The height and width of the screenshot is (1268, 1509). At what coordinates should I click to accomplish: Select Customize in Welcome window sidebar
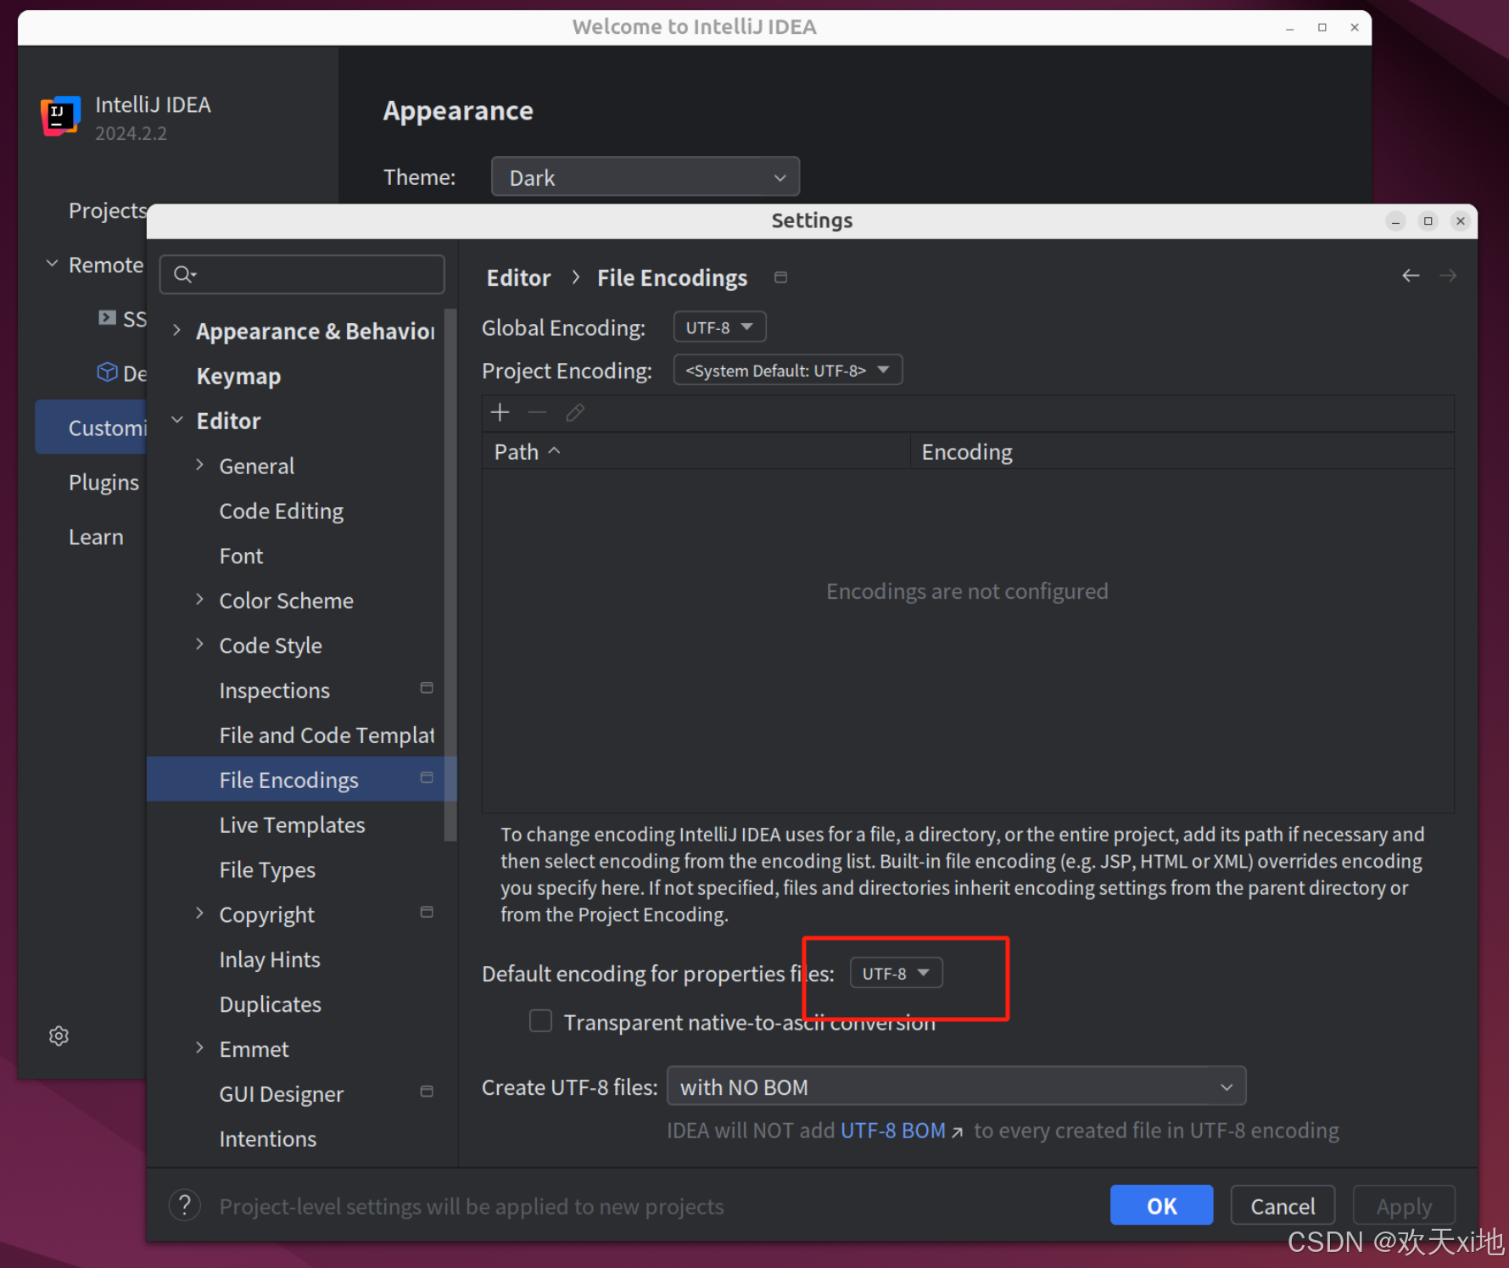click(91, 427)
